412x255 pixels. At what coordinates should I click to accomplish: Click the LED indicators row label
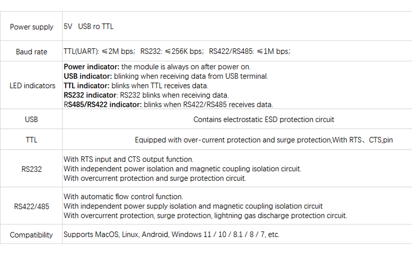[x=32, y=85]
